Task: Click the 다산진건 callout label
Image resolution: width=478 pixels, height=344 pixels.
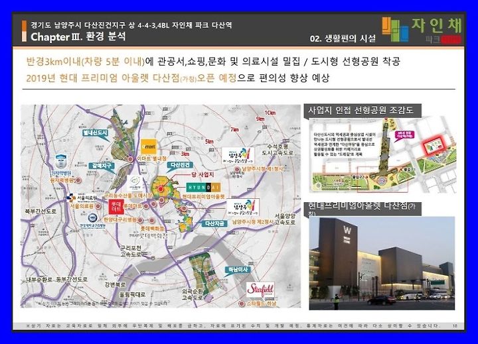Action: coord(180,166)
